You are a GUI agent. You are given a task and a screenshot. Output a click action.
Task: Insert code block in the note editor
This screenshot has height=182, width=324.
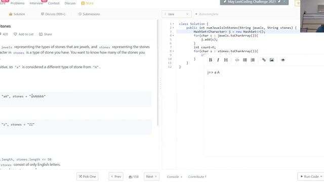point(237,60)
